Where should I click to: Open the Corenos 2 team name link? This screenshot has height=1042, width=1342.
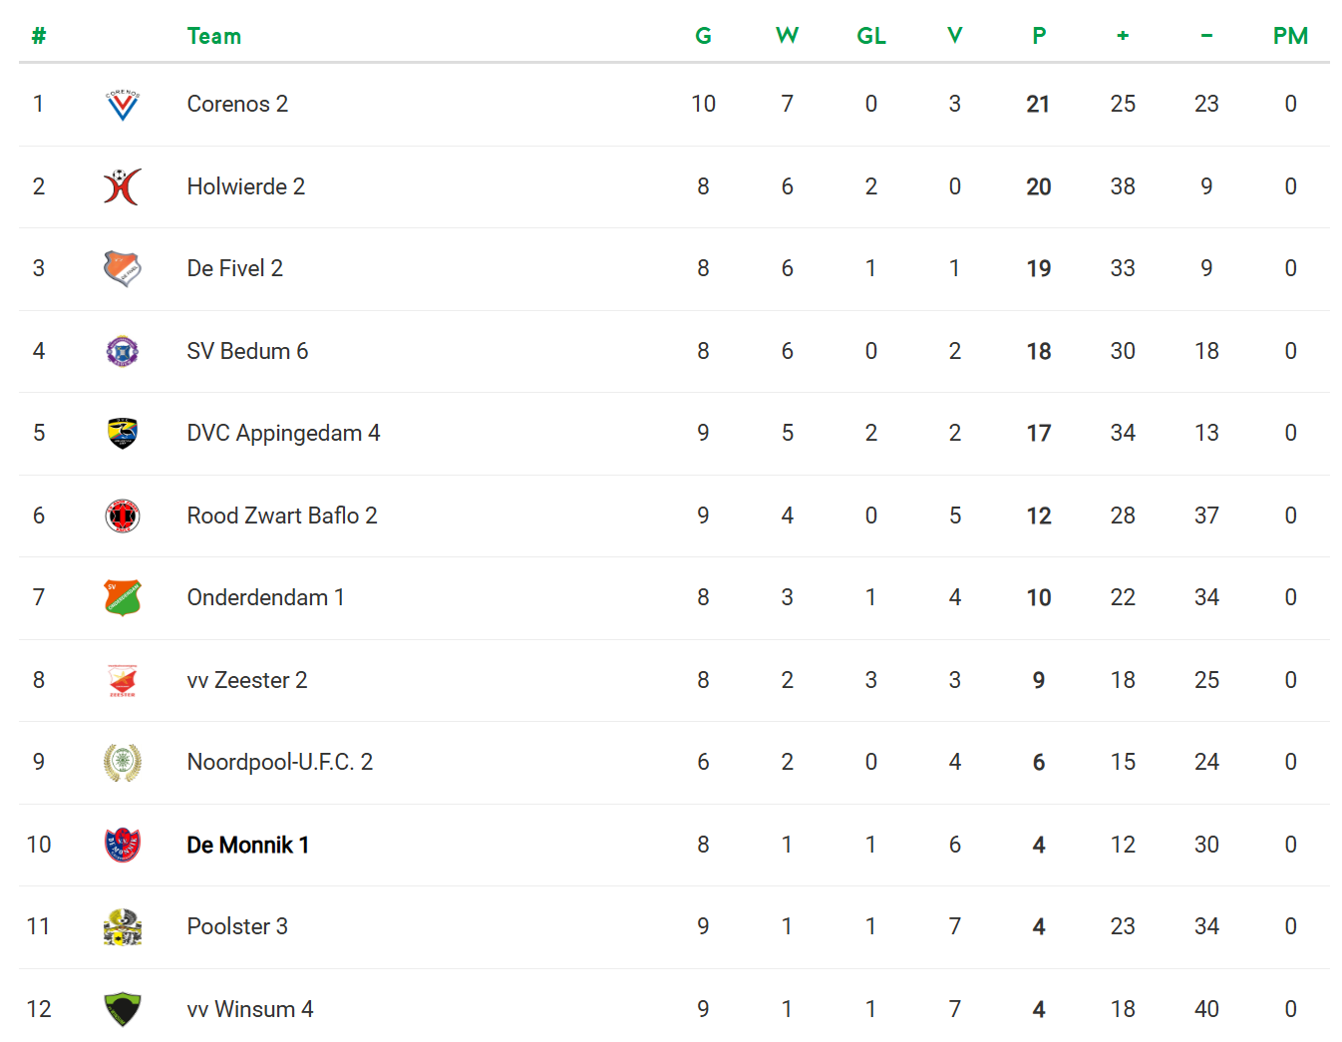click(x=237, y=104)
